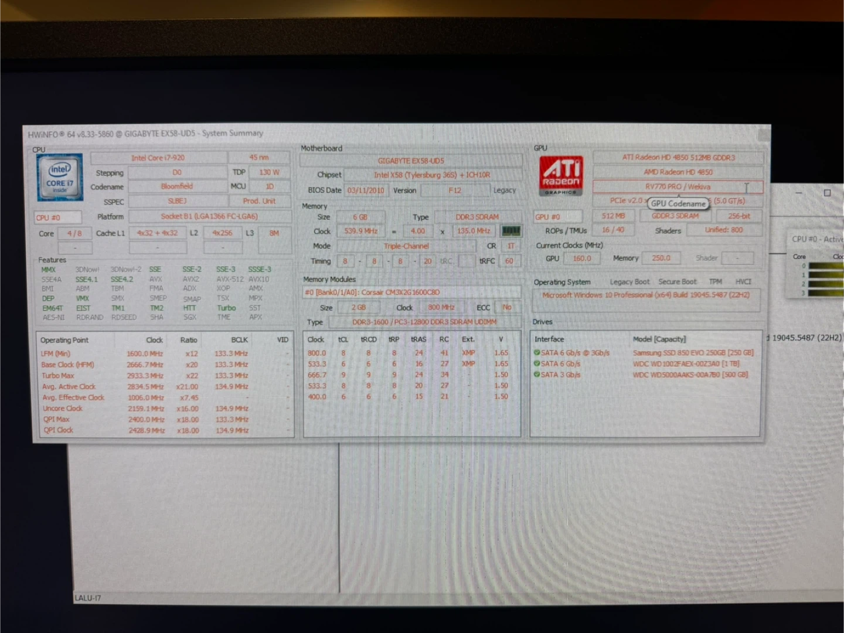Click the Legacy Boot indicator
The height and width of the screenshot is (633, 844).
click(x=629, y=282)
